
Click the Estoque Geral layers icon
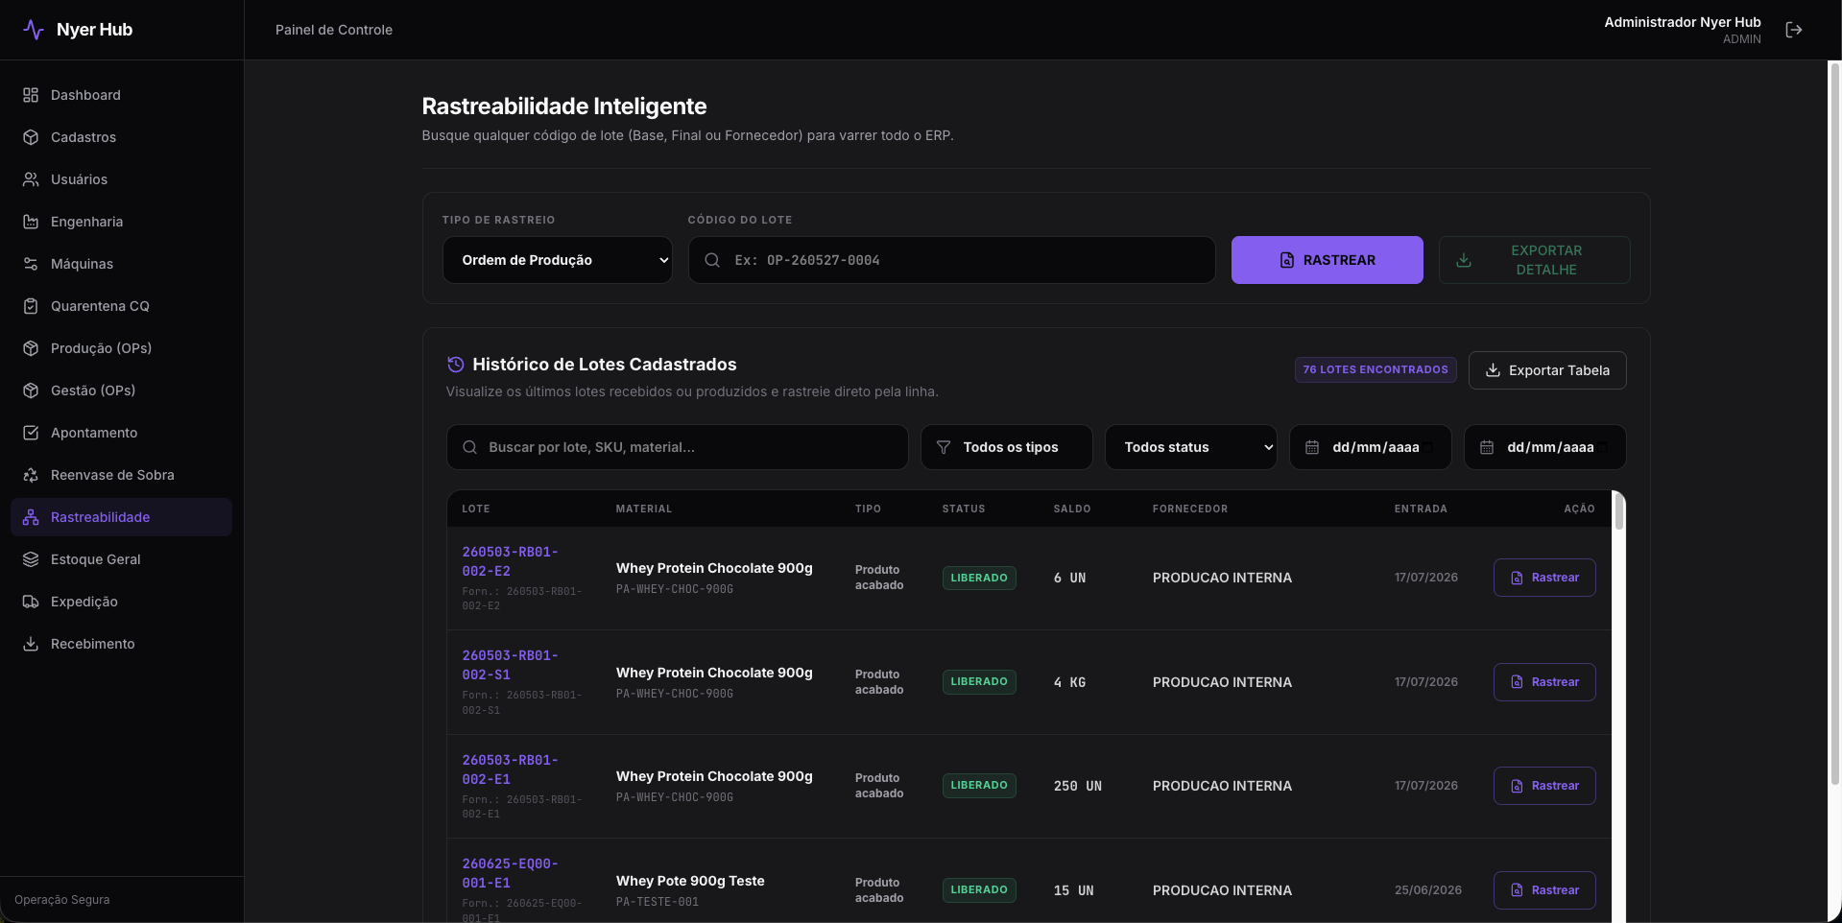coord(31,559)
